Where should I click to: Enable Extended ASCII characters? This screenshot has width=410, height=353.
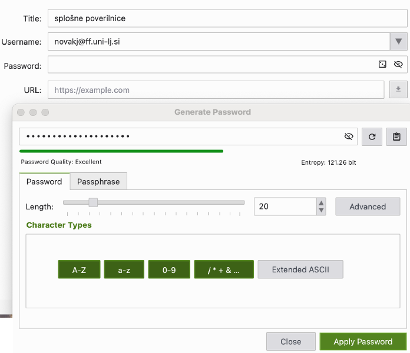point(300,269)
